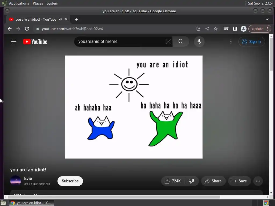Toggle Chrome's side panel icon
The image size is (275, 206).
(x=235, y=29)
